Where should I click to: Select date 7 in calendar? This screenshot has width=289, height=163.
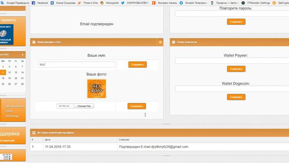pos(22,67)
